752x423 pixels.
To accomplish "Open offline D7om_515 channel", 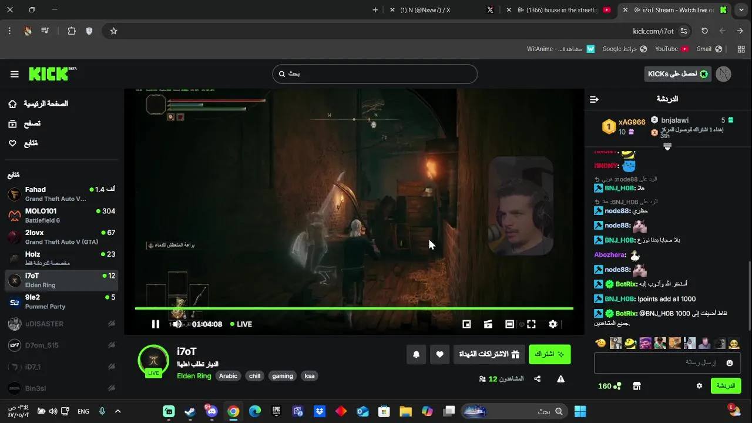I will [x=62, y=345].
